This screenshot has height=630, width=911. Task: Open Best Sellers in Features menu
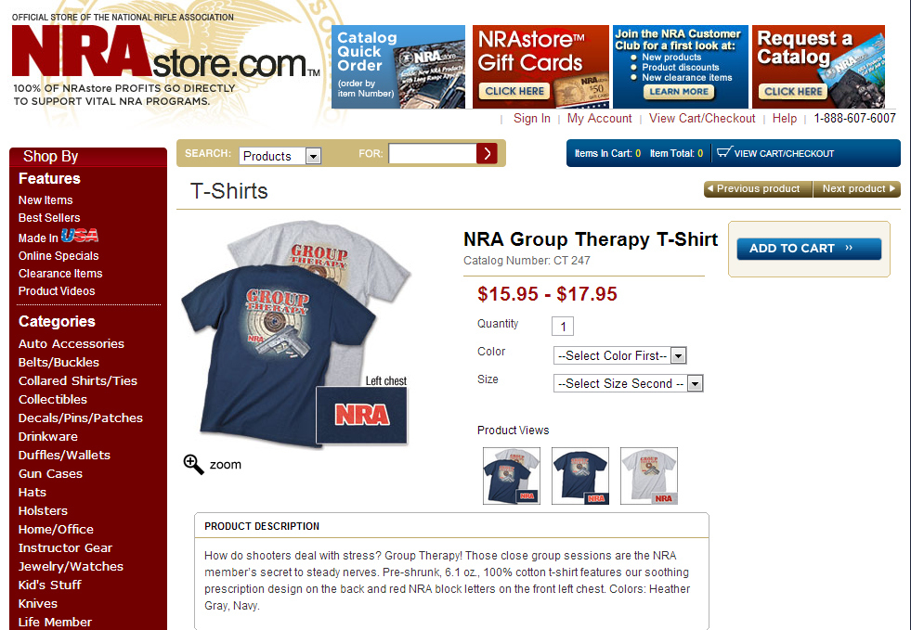pos(49,218)
